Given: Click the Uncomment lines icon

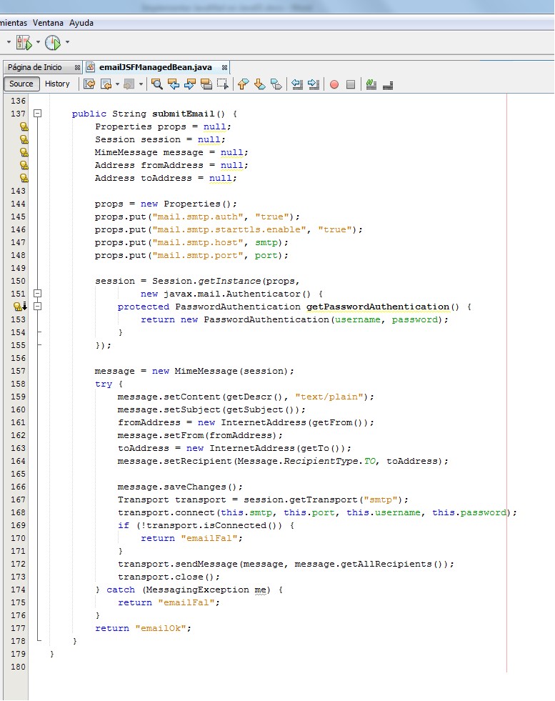Looking at the screenshot, I should coord(388,84).
